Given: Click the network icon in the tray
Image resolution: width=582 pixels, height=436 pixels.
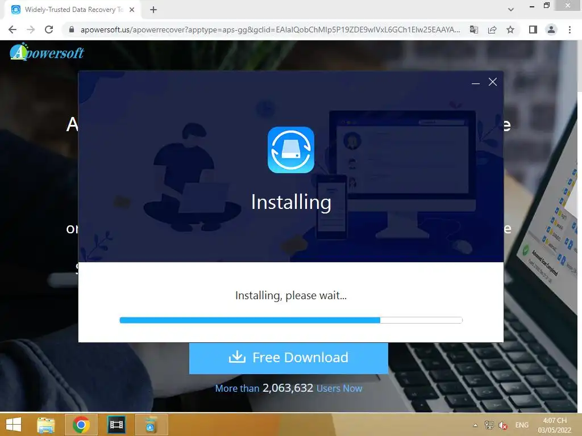Looking at the screenshot, I should pyautogui.click(x=489, y=425).
